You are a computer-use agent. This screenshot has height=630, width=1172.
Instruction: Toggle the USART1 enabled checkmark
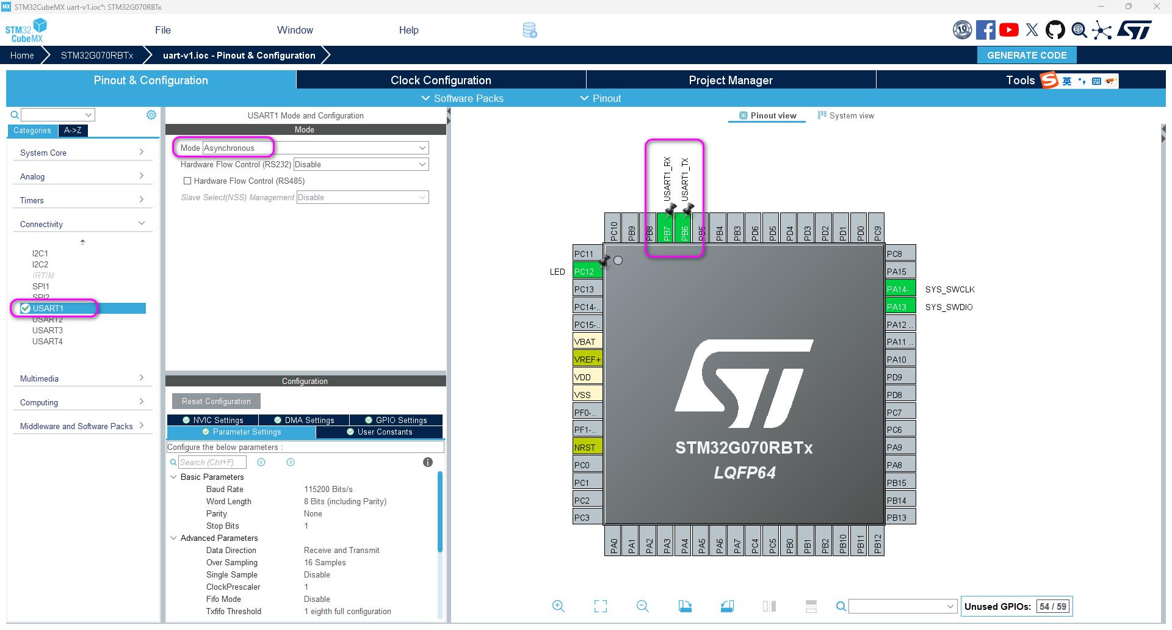[x=26, y=308]
